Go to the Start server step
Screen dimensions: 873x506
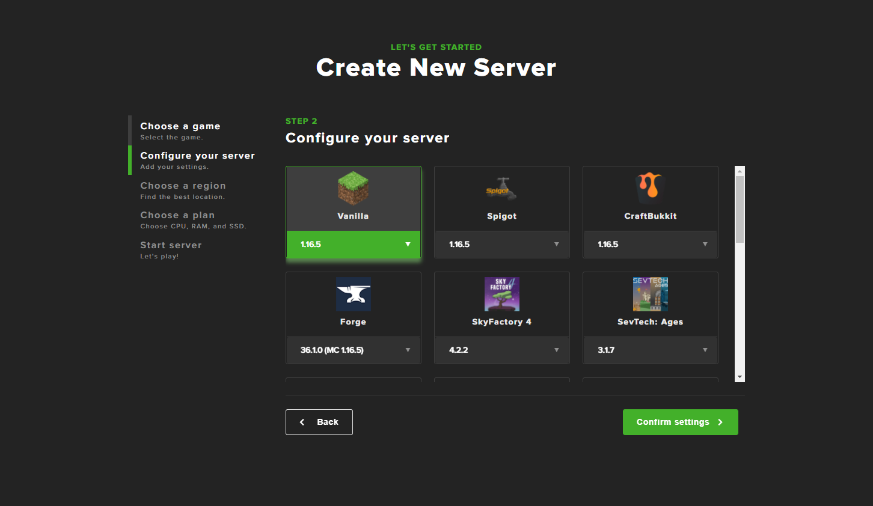tap(171, 250)
